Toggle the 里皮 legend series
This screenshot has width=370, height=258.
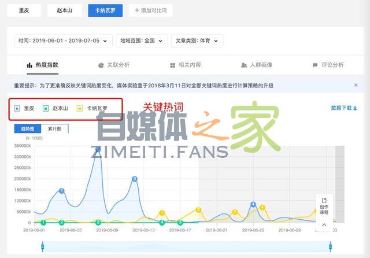tap(24, 108)
